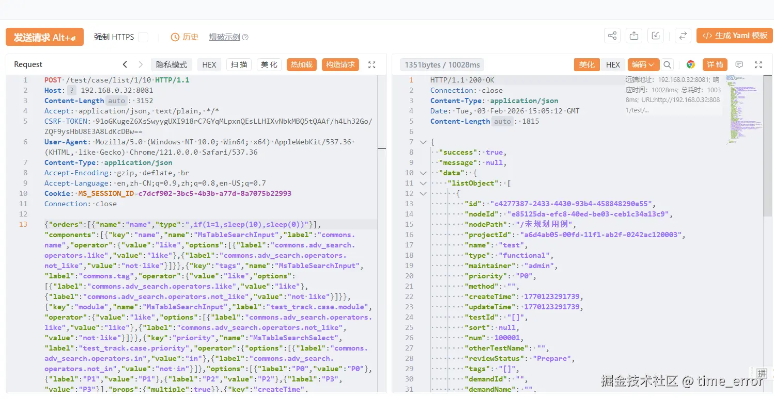This screenshot has width=774, height=399.
Task: Click "reviewStatus": "Prepare" line
Action: pyautogui.click(x=520, y=358)
